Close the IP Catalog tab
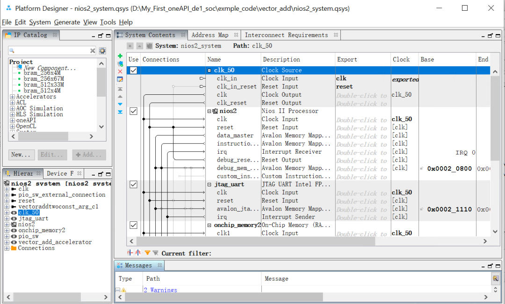 (55, 35)
